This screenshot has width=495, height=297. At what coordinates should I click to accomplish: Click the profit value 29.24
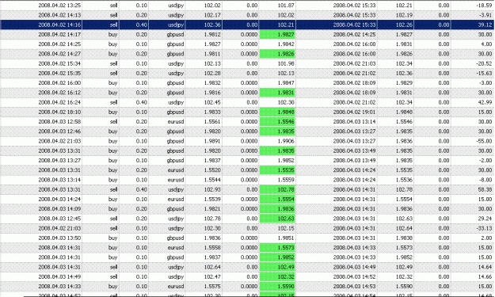click(485, 219)
